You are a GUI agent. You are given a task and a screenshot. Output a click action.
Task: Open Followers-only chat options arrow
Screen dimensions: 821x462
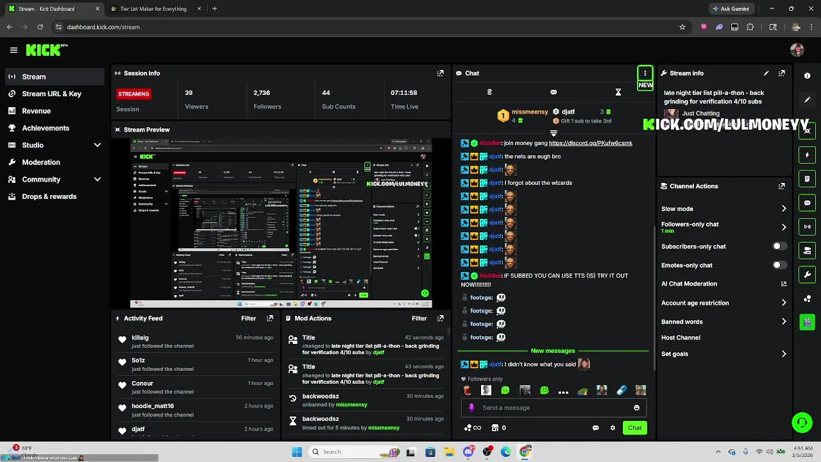click(783, 227)
